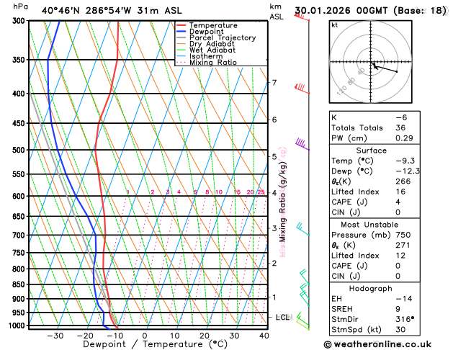
Task: Click the Dewpoint / Temperature (°C) axis title
Action: 155,344
